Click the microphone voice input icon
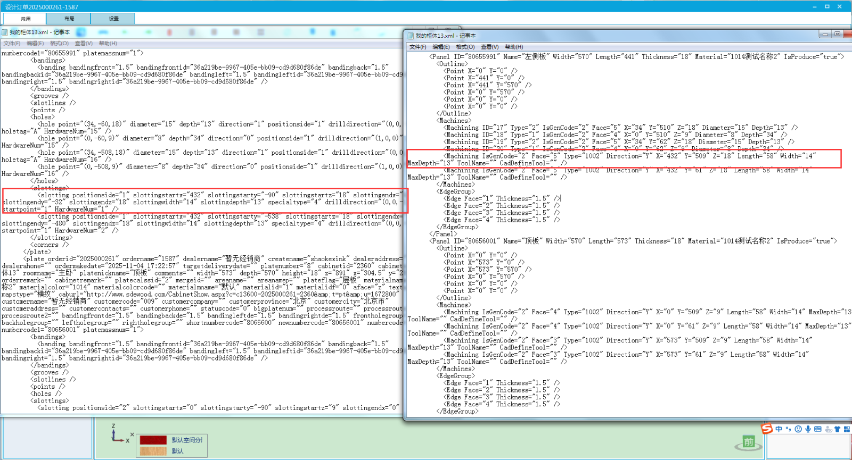This screenshot has width=852, height=460. coord(808,429)
